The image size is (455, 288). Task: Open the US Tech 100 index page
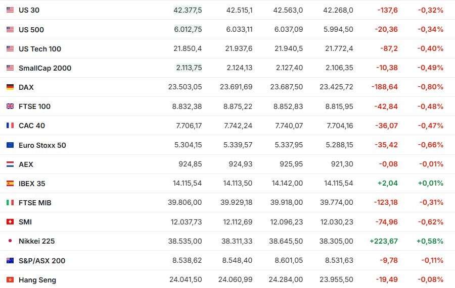40,49
